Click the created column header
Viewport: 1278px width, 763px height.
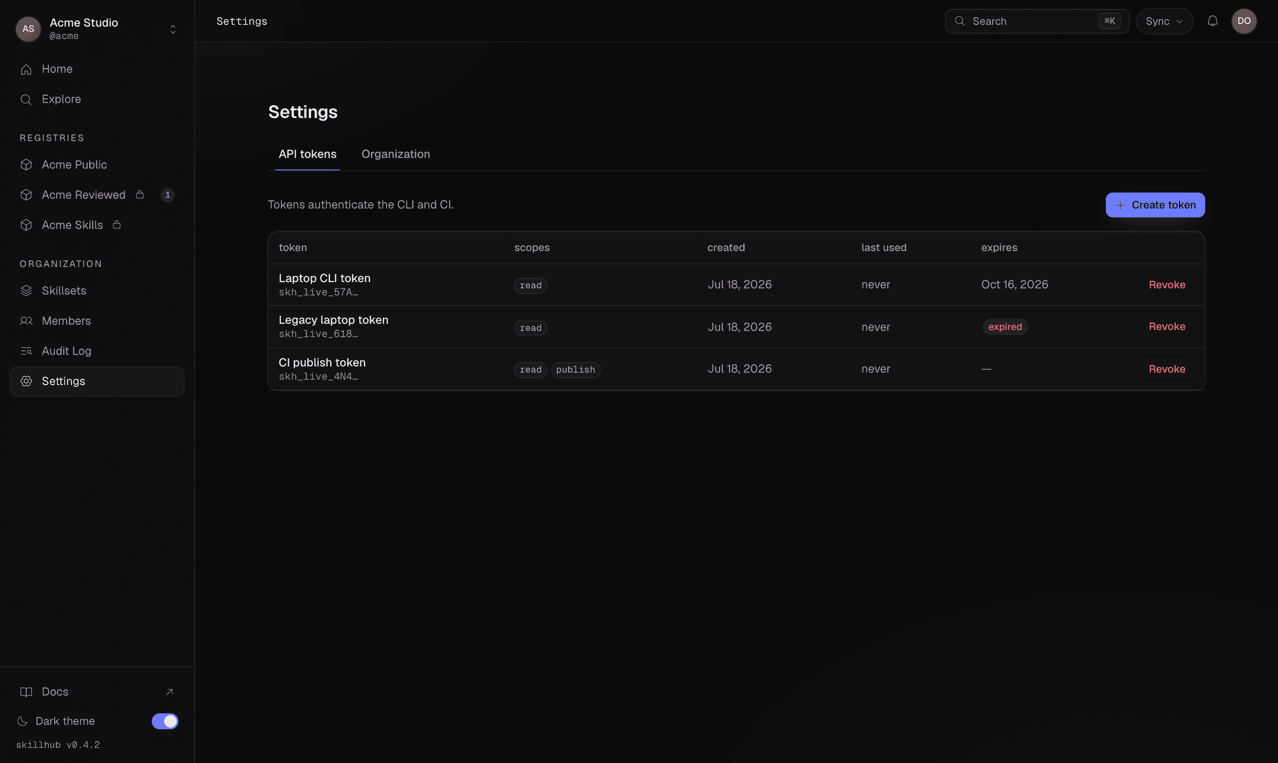point(726,248)
